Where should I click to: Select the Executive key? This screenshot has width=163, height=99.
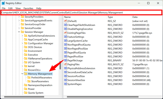pyautogui.click(x=33, y=55)
